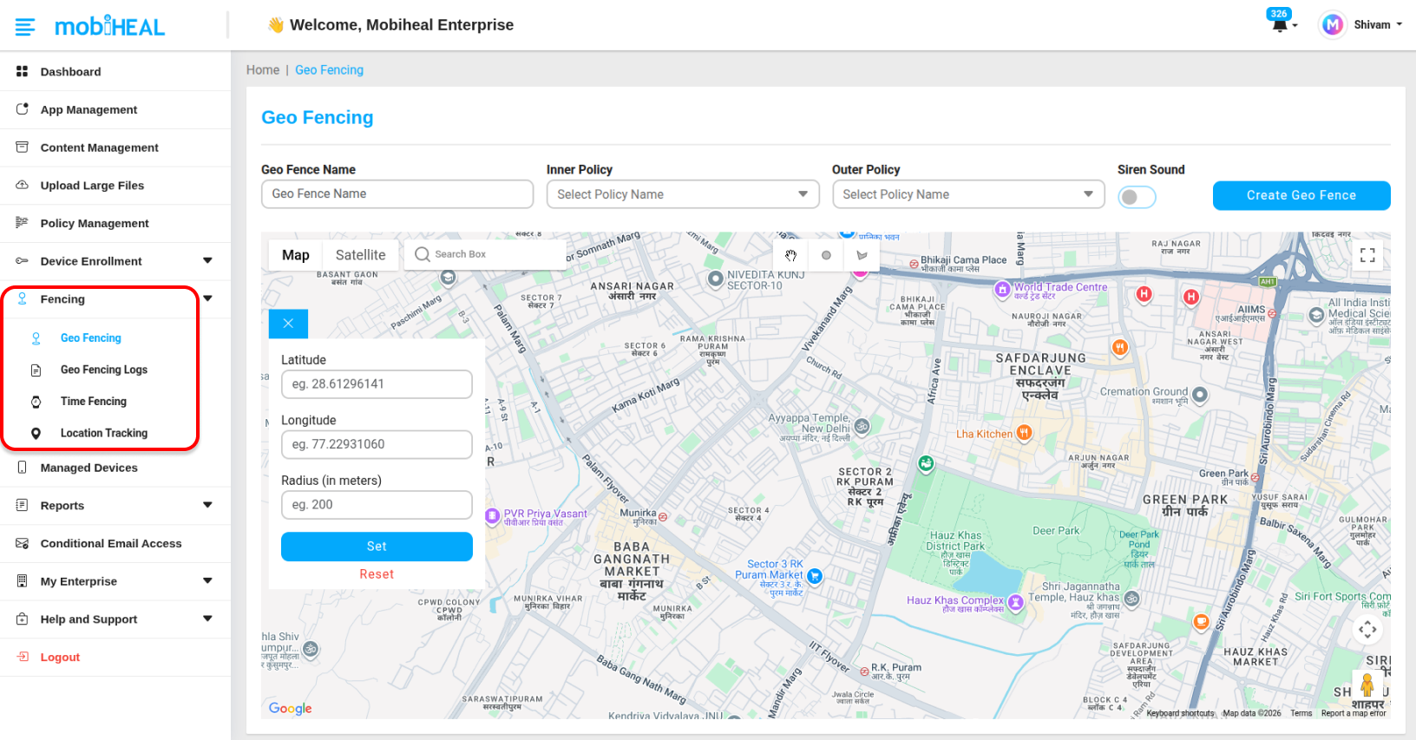This screenshot has height=740, width=1416.
Task: Click Report a map error link
Action: (1354, 713)
